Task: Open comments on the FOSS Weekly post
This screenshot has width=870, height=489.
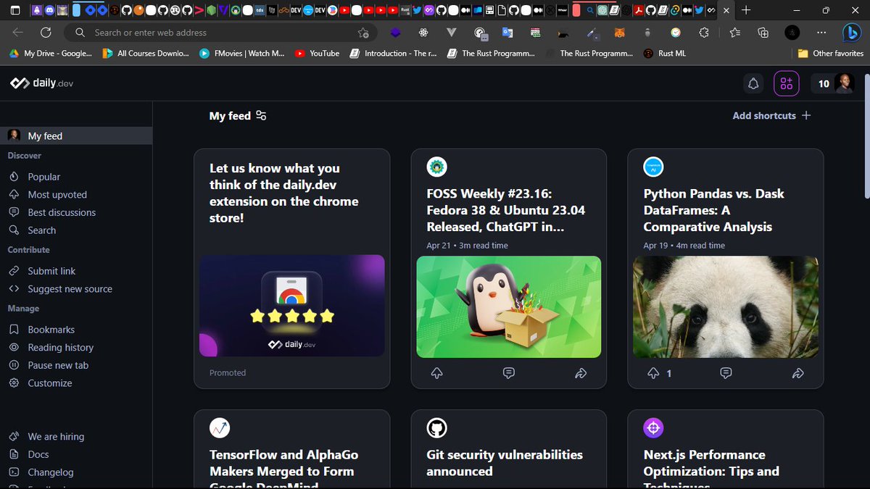Action: (x=509, y=373)
